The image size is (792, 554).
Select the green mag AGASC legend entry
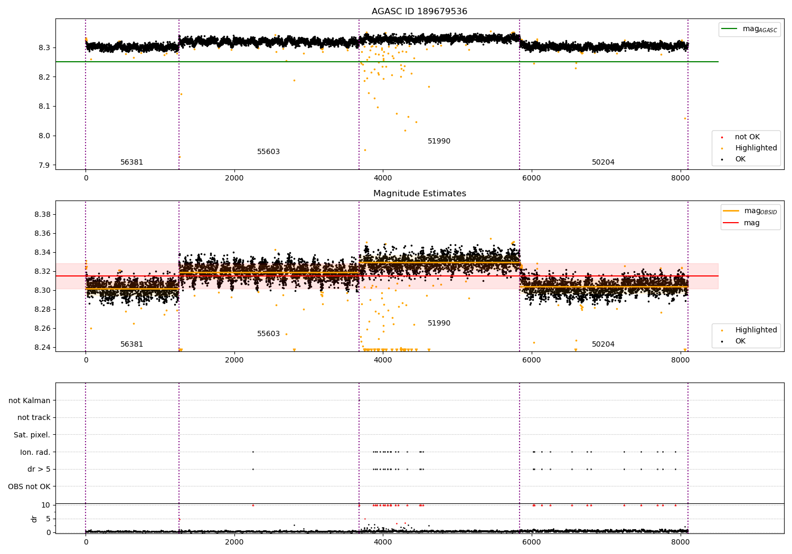(749, 29)
